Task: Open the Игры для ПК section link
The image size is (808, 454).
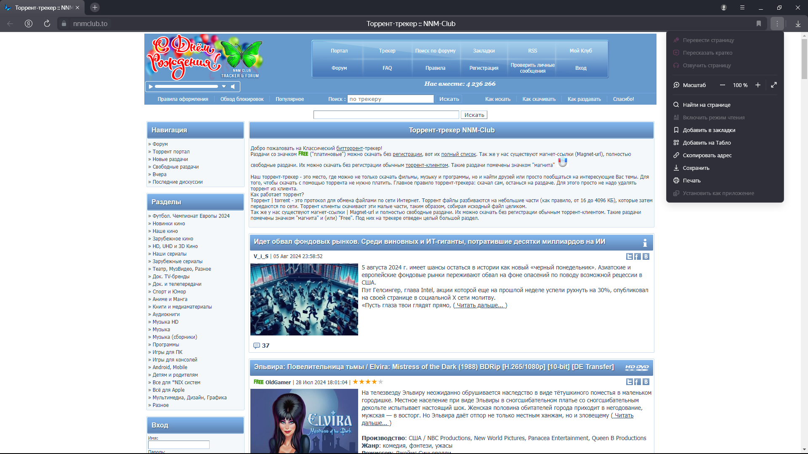Action: pyautogui.click(x=167, y=352)
